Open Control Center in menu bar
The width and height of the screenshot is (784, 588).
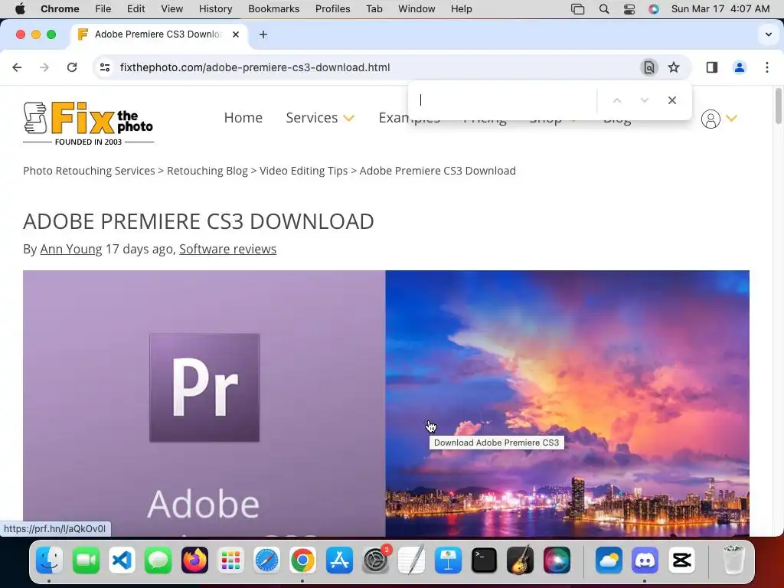click(629, 9)
